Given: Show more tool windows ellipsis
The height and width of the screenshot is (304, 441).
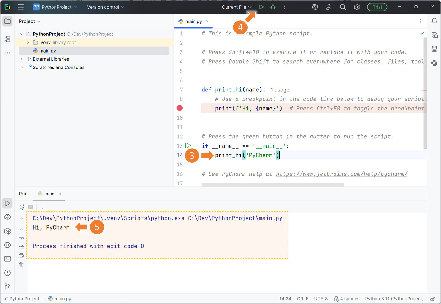Looking at the screenshot, I should pos(8,53).
